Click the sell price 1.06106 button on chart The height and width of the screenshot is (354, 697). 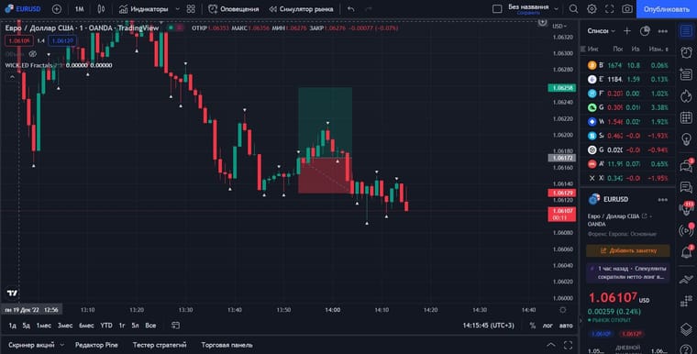tap(18, 41)
